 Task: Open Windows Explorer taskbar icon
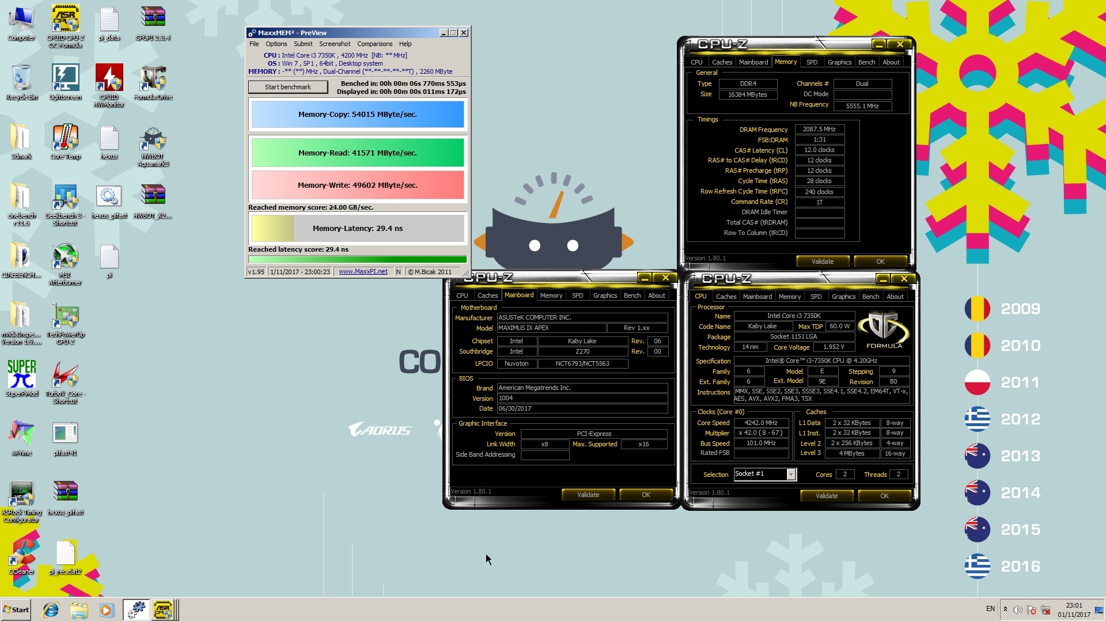(79, 610)
